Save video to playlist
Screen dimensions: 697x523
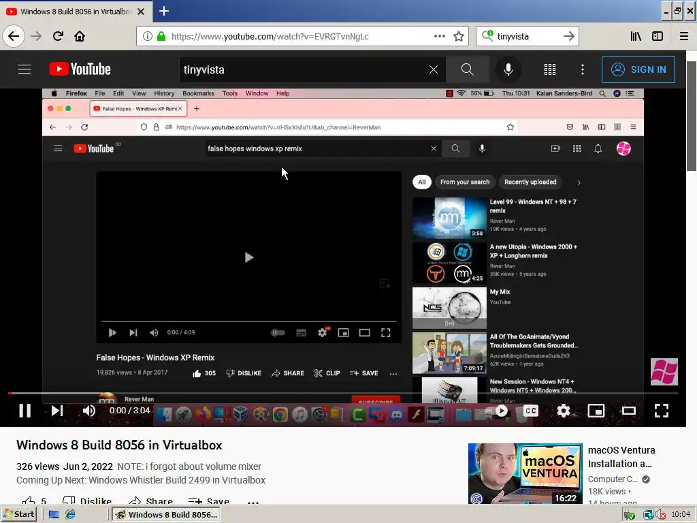209,501
